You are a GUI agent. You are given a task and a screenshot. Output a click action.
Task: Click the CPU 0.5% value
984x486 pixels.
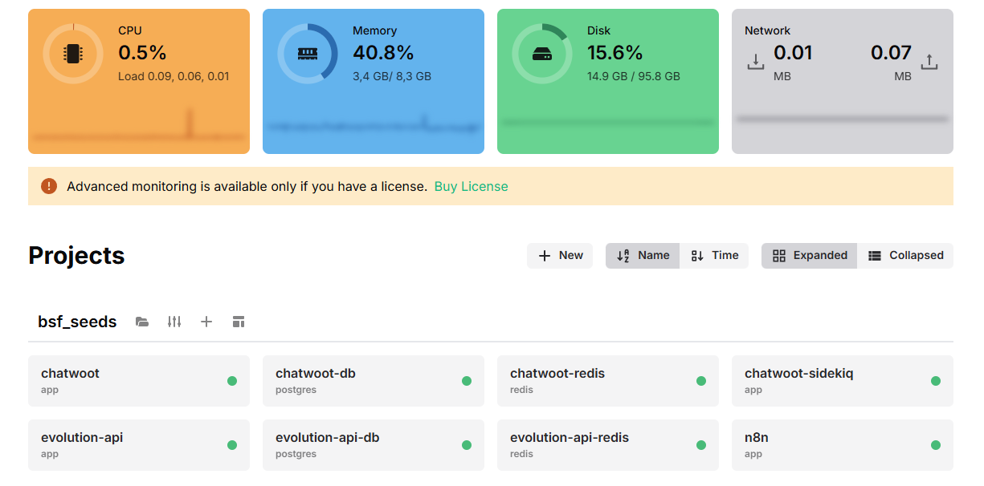pos(142,53)
